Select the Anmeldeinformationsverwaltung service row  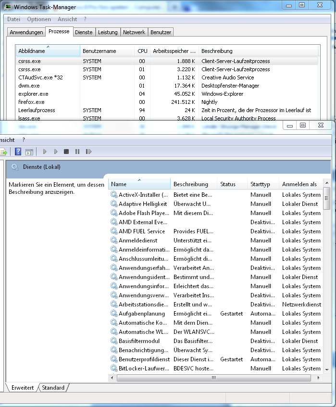point(216,249)
